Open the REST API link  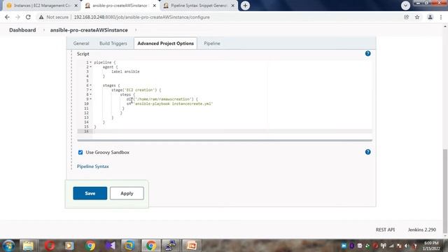click(385, 230)
